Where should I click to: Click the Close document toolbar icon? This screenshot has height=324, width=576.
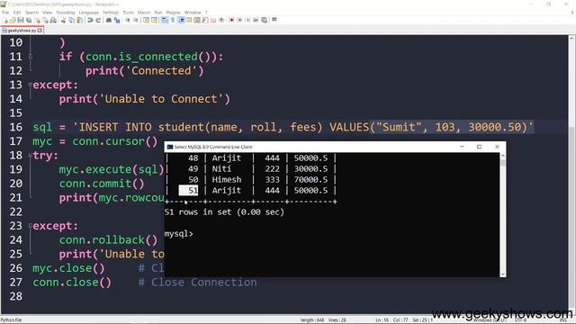point(38,20)
